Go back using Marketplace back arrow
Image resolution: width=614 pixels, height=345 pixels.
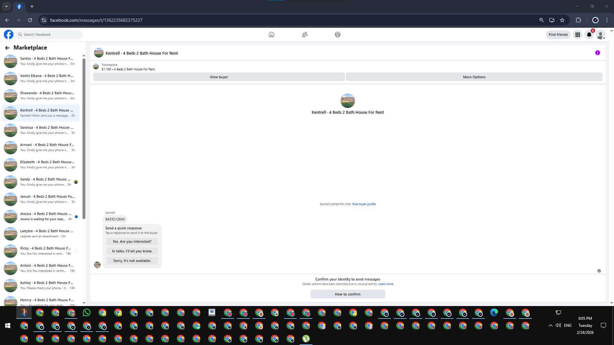pyautogui.click(x=7, y=48)
